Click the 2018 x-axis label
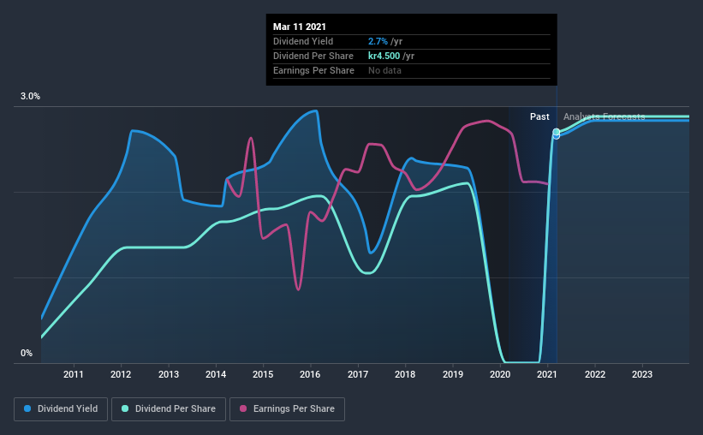Image resolution: width=703 pixels, height=435 pixels. point(405,374)
